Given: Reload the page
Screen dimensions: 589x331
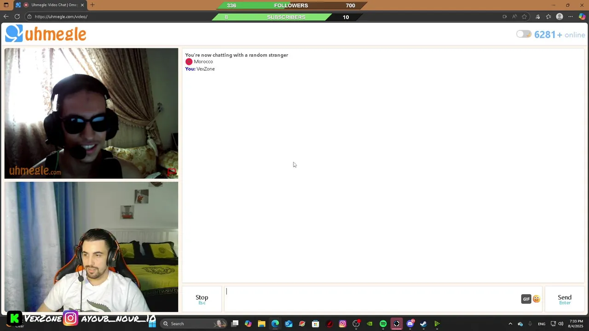Looking at the screenshot, I should (17, 17).
